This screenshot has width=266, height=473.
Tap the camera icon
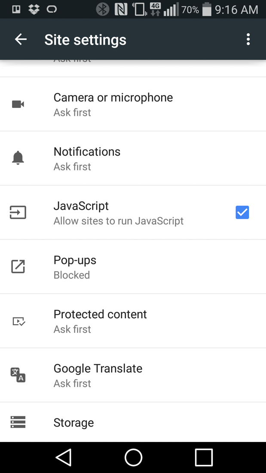click(18, 104)
